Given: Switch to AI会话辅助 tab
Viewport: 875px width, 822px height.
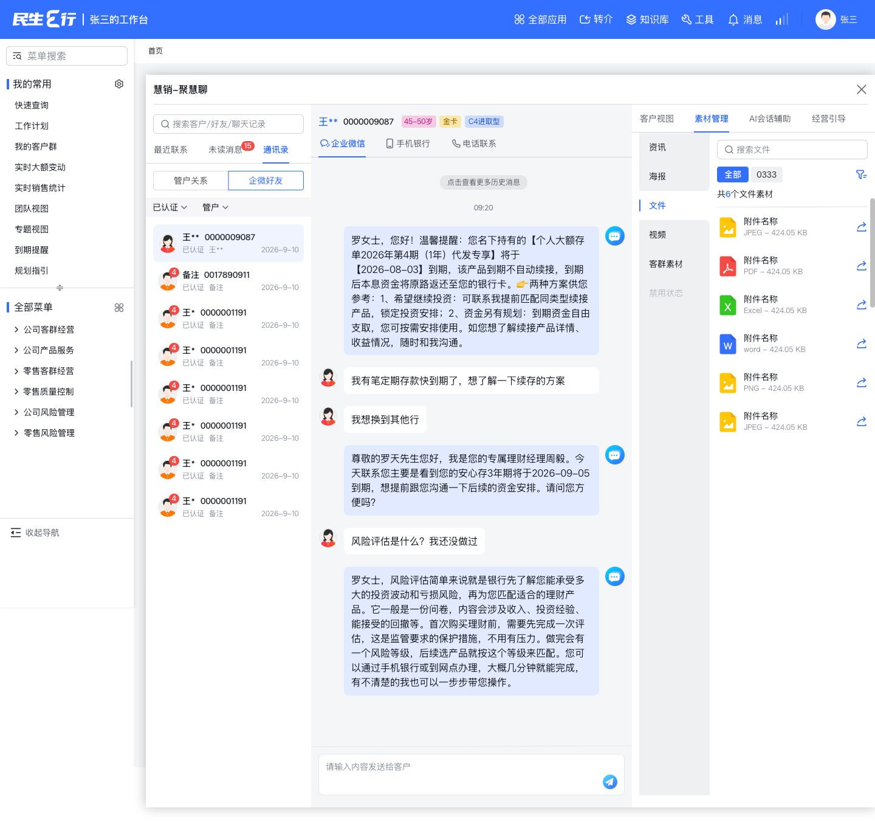Looking at the screenshot, I should [x=770, y=119].
